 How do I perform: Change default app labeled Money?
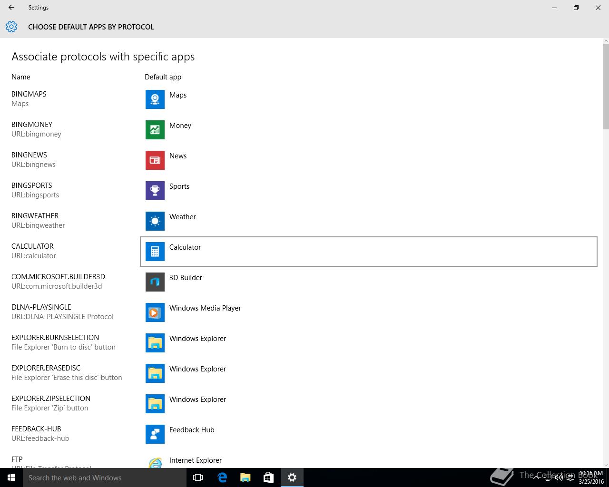coord(369,130)
